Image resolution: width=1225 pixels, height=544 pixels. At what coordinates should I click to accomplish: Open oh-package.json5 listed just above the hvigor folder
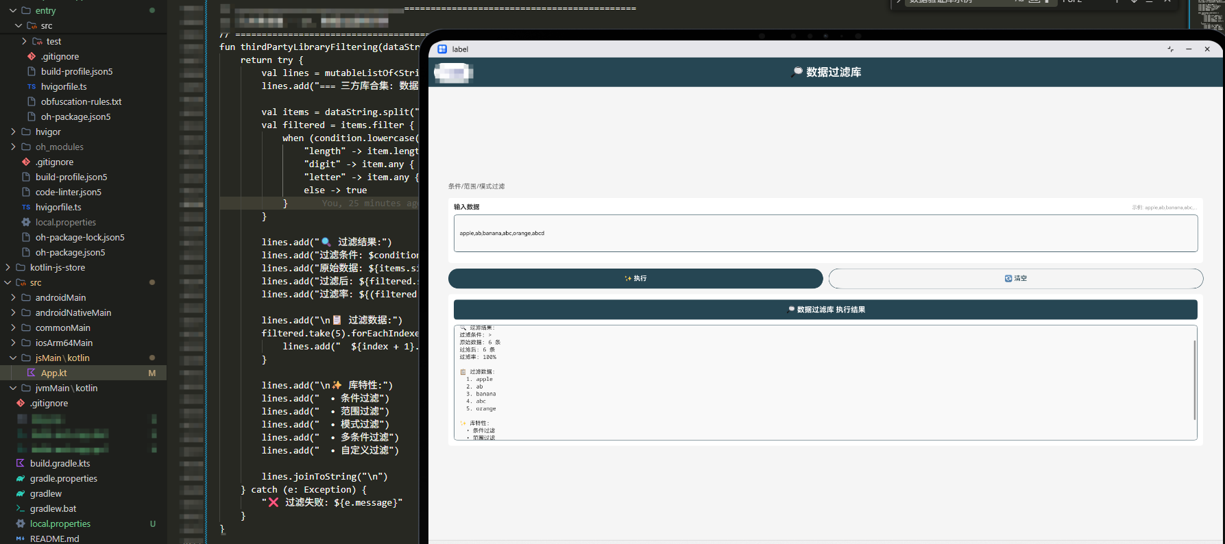click(75, 116)
